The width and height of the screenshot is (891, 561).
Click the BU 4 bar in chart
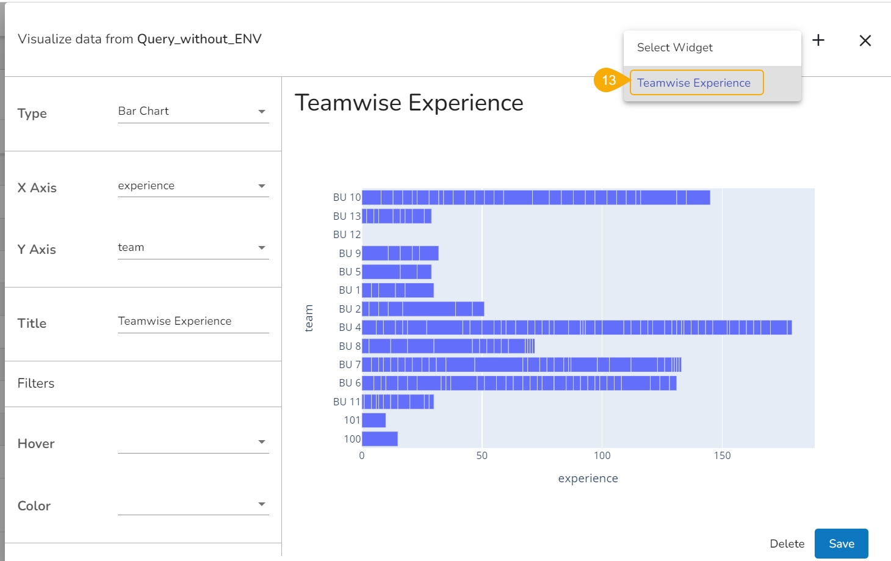[577, 327]
